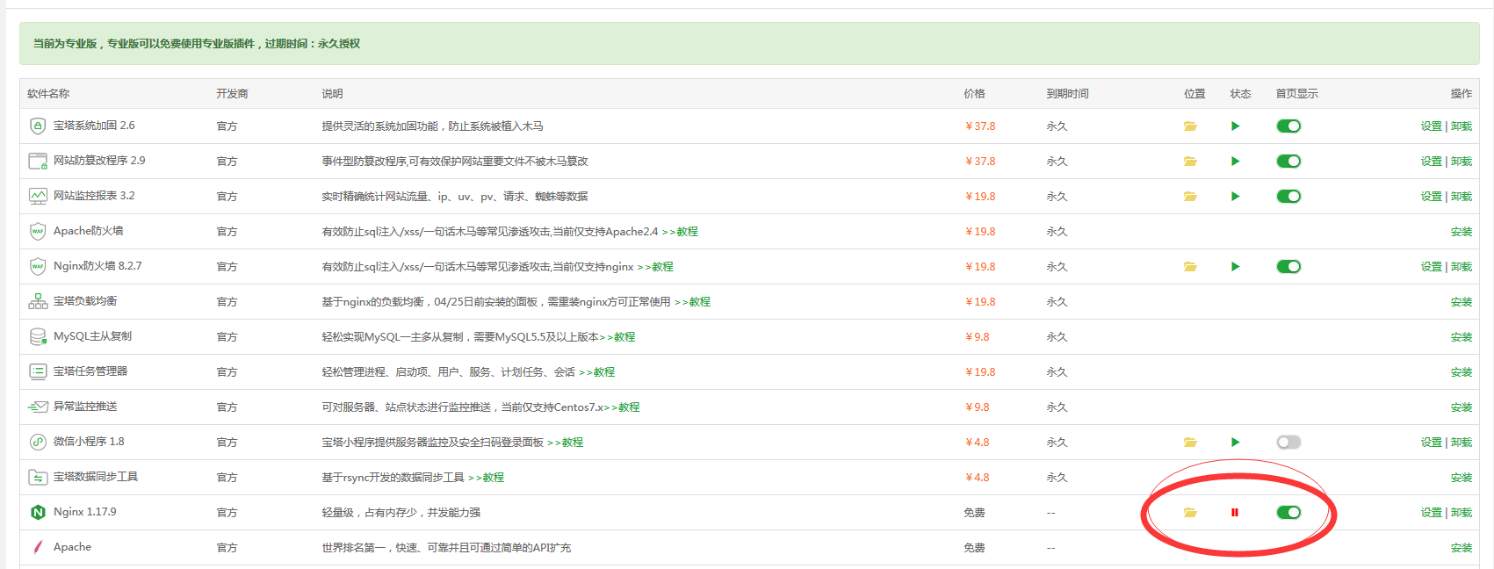Click the Nginx防火墙 WAF shield icon

point(38,266)
